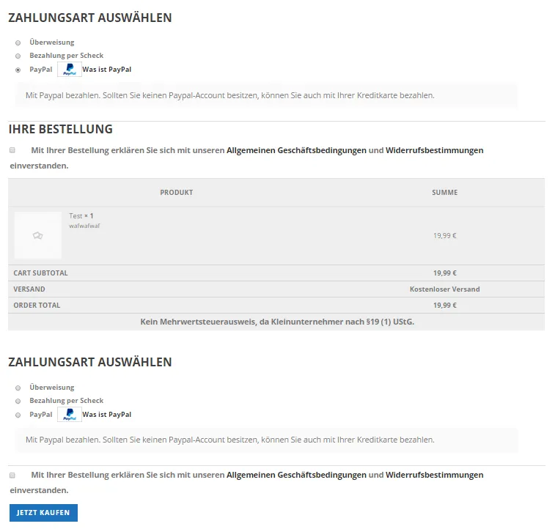Viewport: 558px width, 529px height.
Task: Click the PRODUKT column header
Action: [x=177, y=193]
